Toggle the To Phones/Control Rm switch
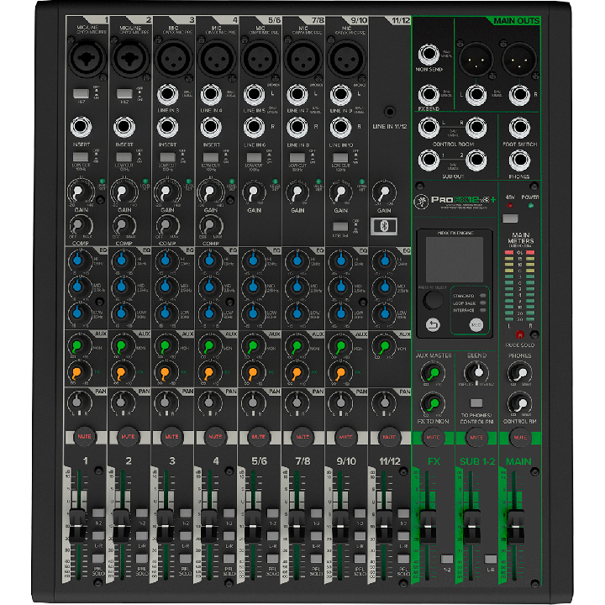Viewport: 605px width, 605px height. click(x=476, y=402)
